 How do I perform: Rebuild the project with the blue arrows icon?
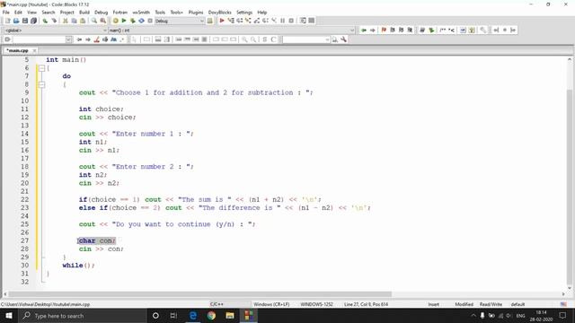coord(141,21)
